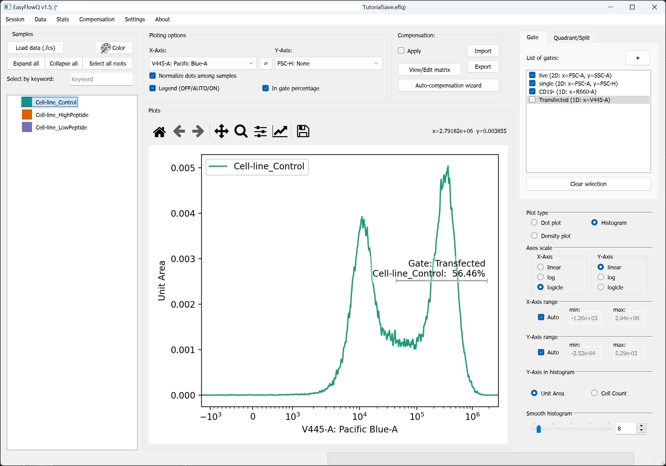The height and width of the screenshot is (466, 666).
Task: Click the Color palette button
Action: click(114, 48)
